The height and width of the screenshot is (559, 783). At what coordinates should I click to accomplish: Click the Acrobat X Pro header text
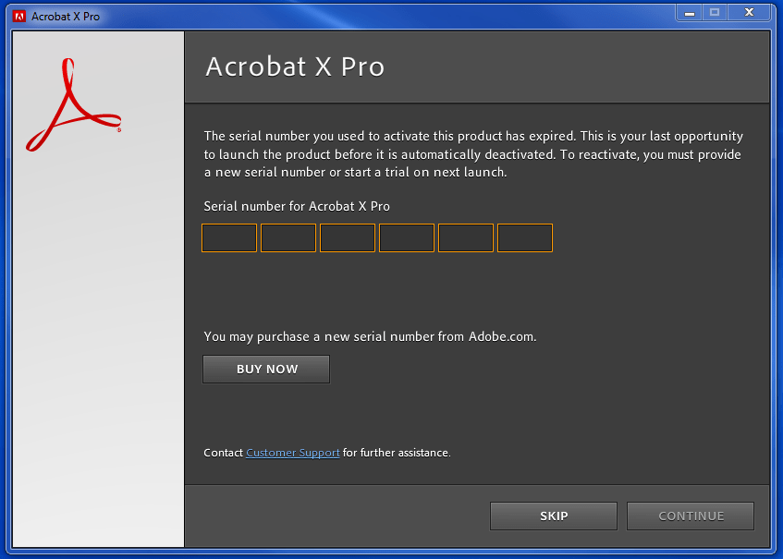pyautogui.click(x=294, y=67)
